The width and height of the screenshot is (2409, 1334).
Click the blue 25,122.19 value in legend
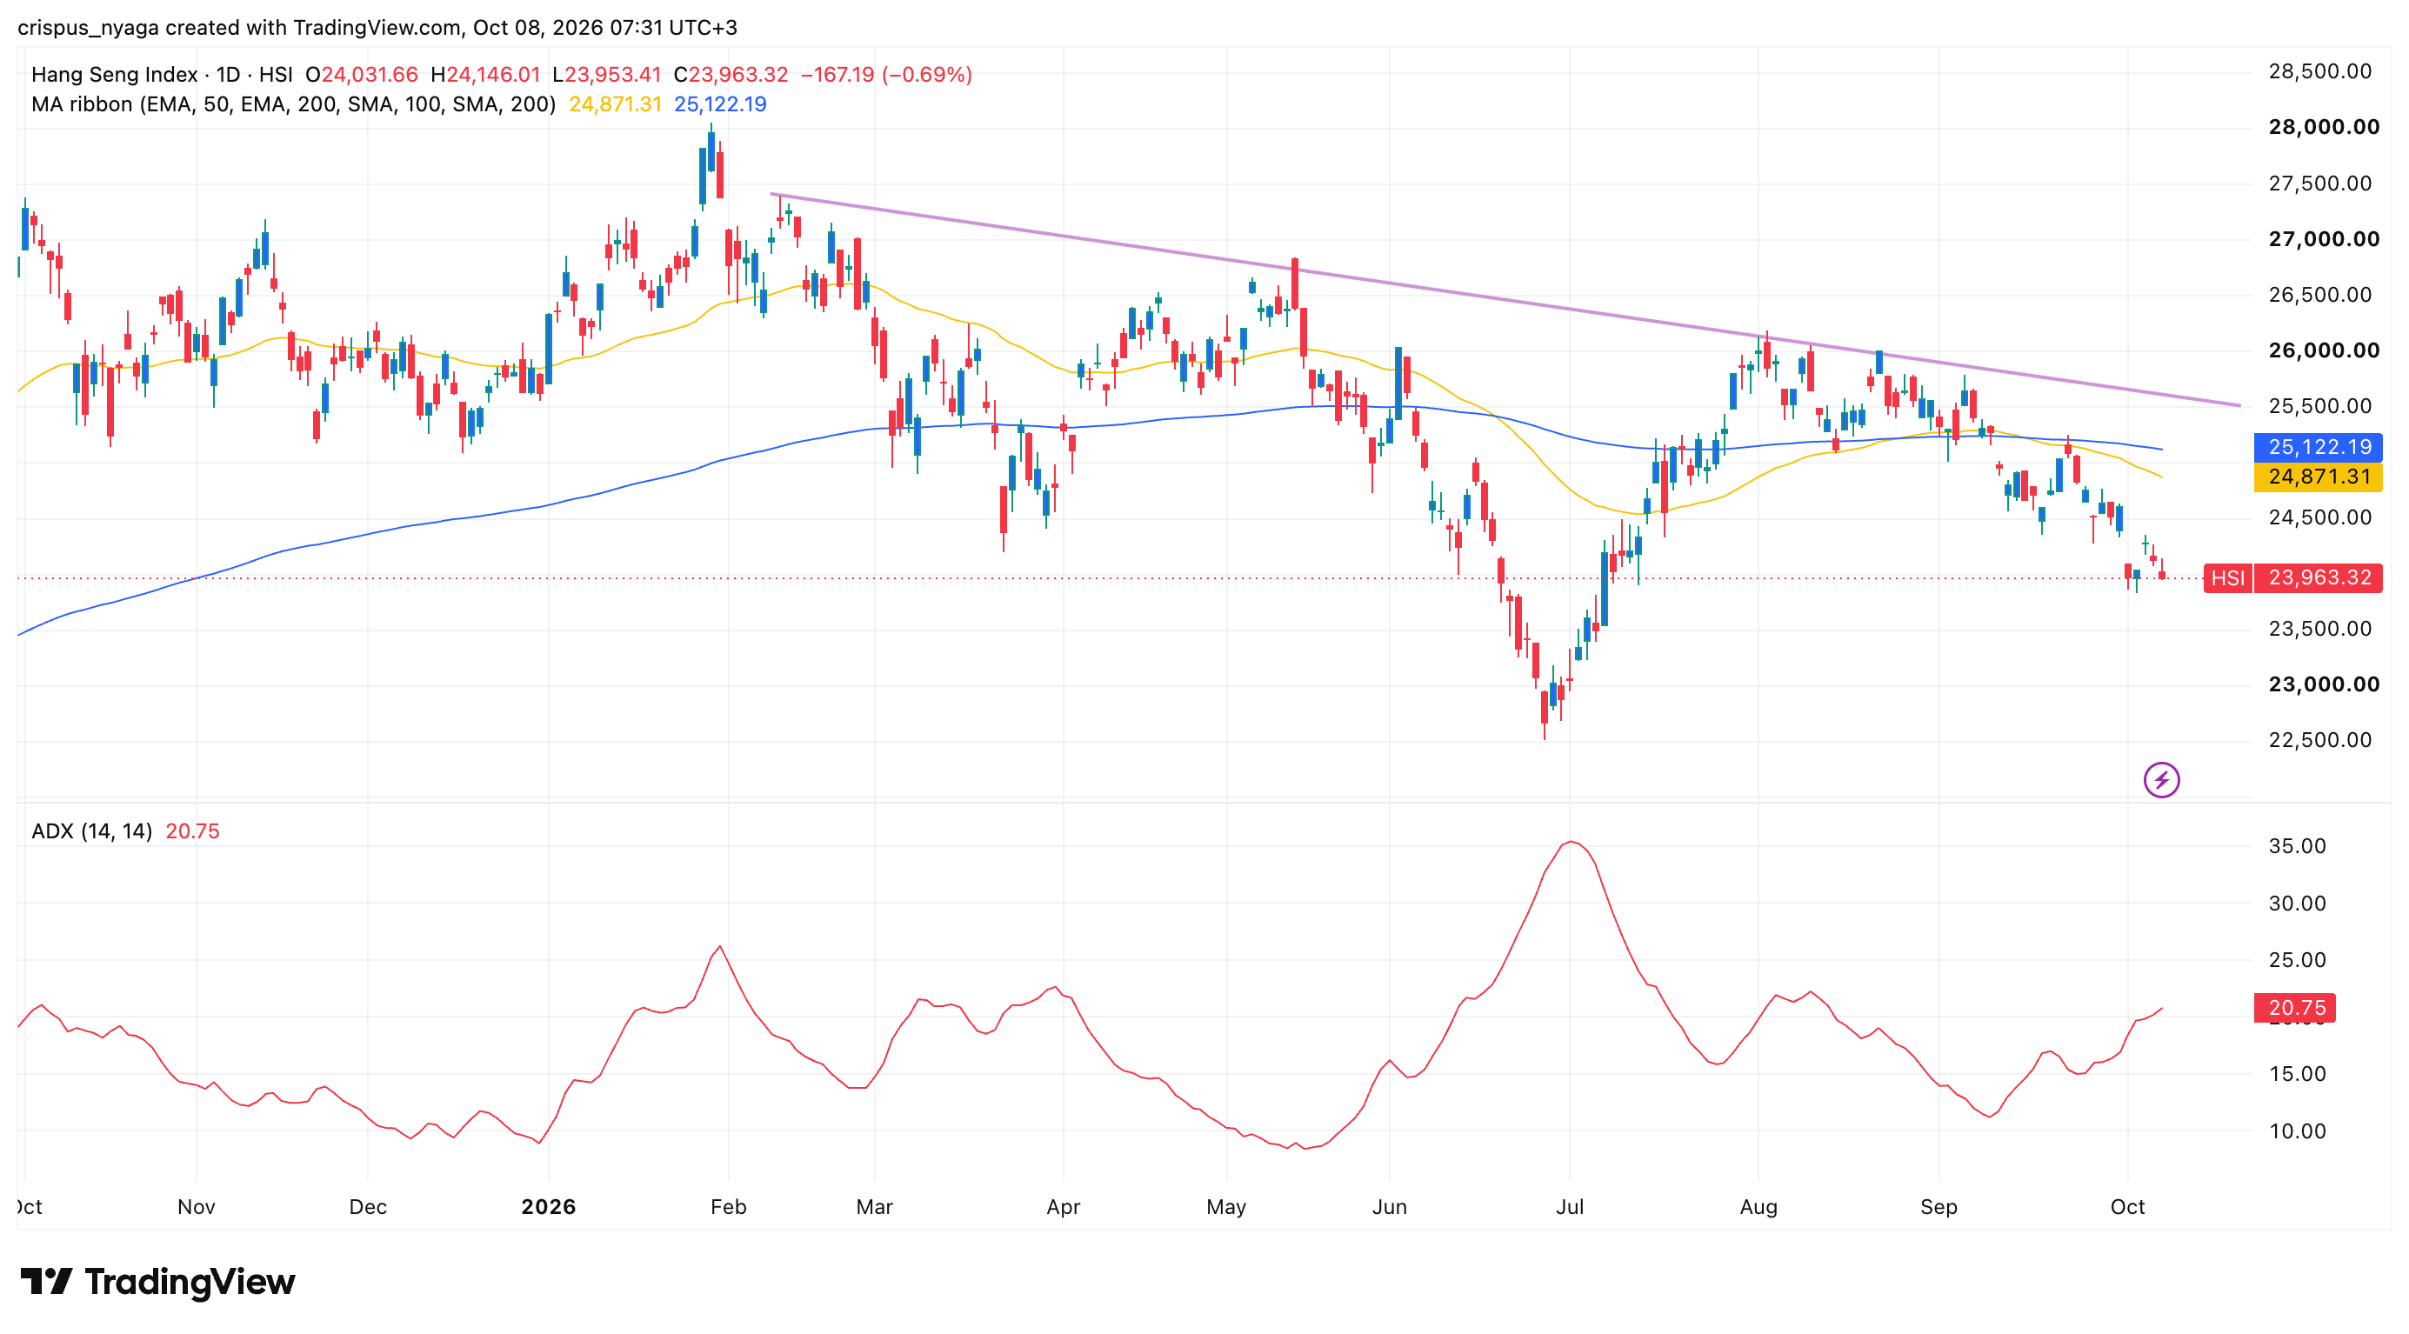pyautogui.click(x=720, y=103)
